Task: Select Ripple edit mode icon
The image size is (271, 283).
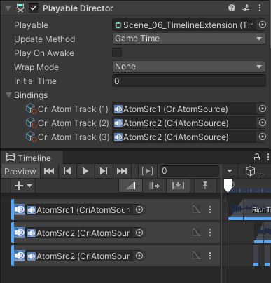Action: pyautogui.click(x=154, y=186)
